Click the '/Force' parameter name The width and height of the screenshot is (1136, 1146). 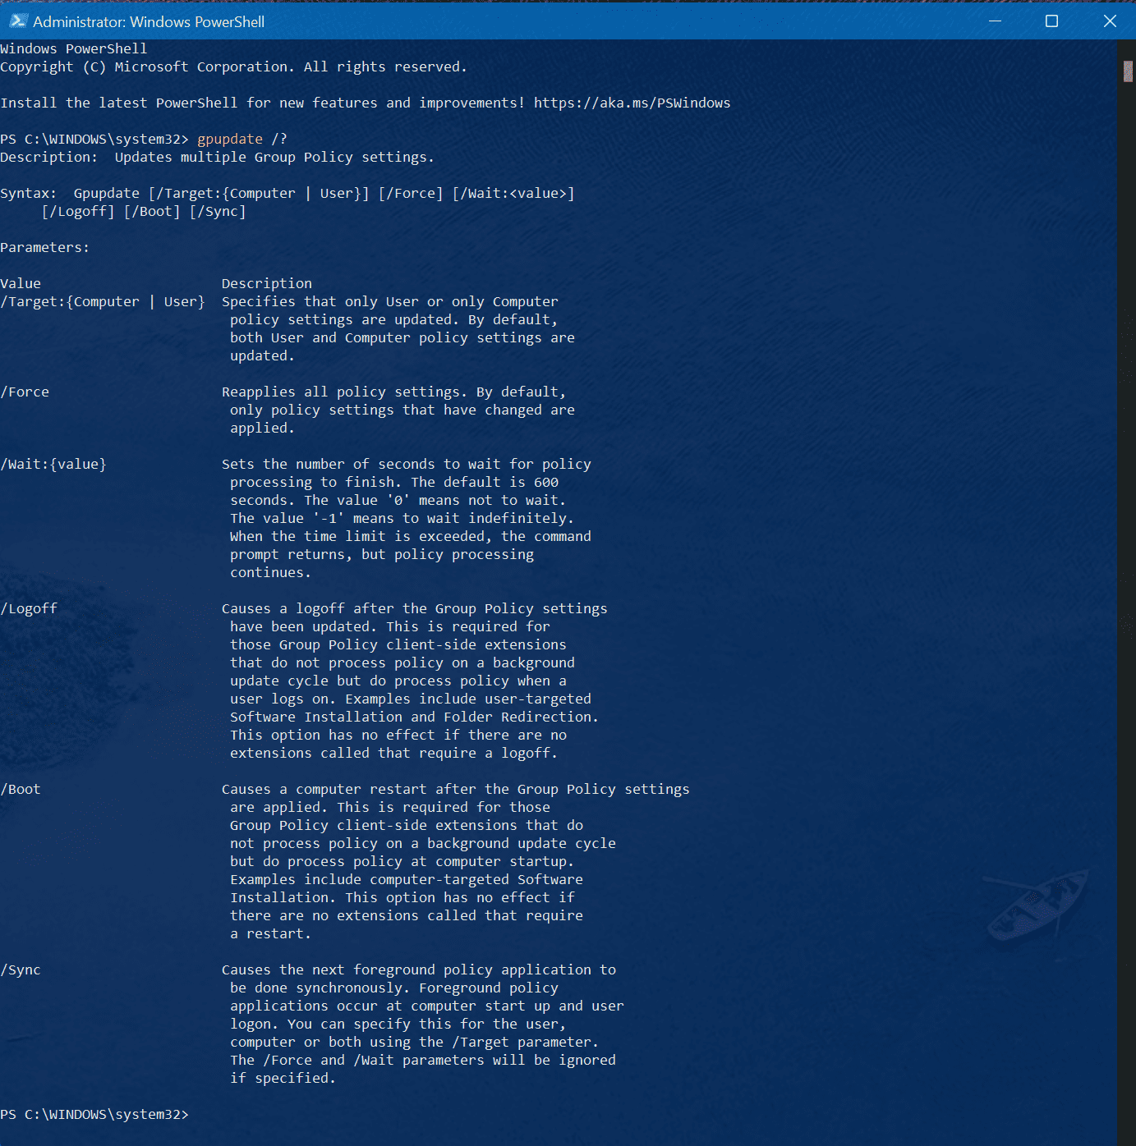[x=25, y=392]
